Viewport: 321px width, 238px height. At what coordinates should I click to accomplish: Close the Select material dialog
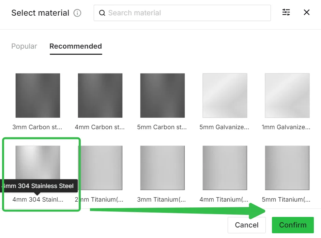click(306, 12)
